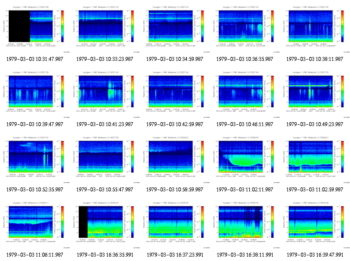Open the 10:42:59.987 spectrogram thumbnail
The height and width of the screenshot is (261, 350).
coord(175,94)
